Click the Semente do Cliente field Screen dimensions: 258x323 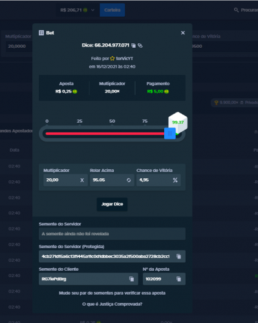(89, 279)
